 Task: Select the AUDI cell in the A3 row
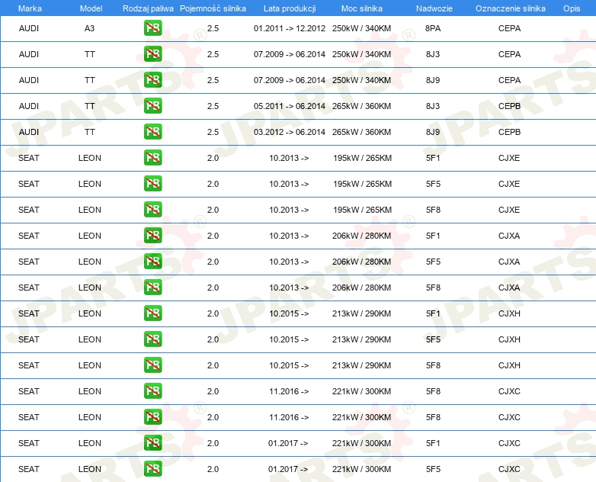tap(29, 28)
